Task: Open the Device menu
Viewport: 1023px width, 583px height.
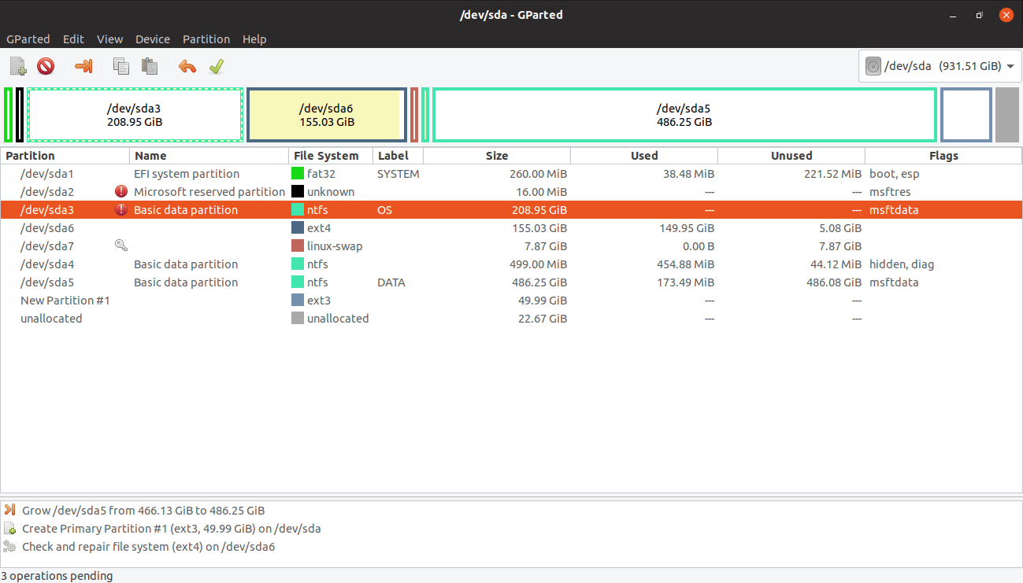Action: tap(152, 39)
